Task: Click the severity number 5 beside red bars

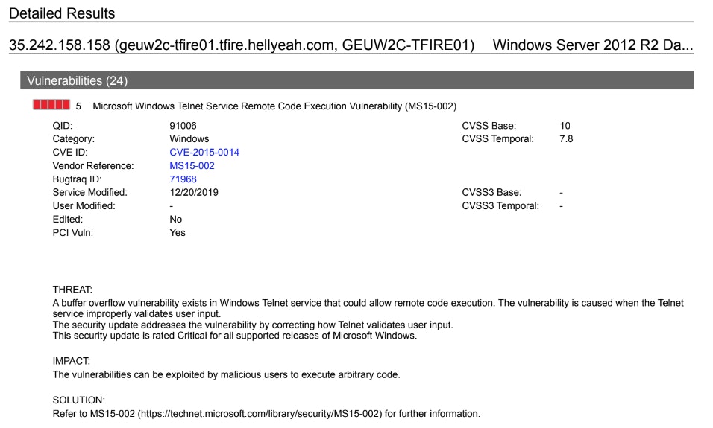Action: coord(78,106)
